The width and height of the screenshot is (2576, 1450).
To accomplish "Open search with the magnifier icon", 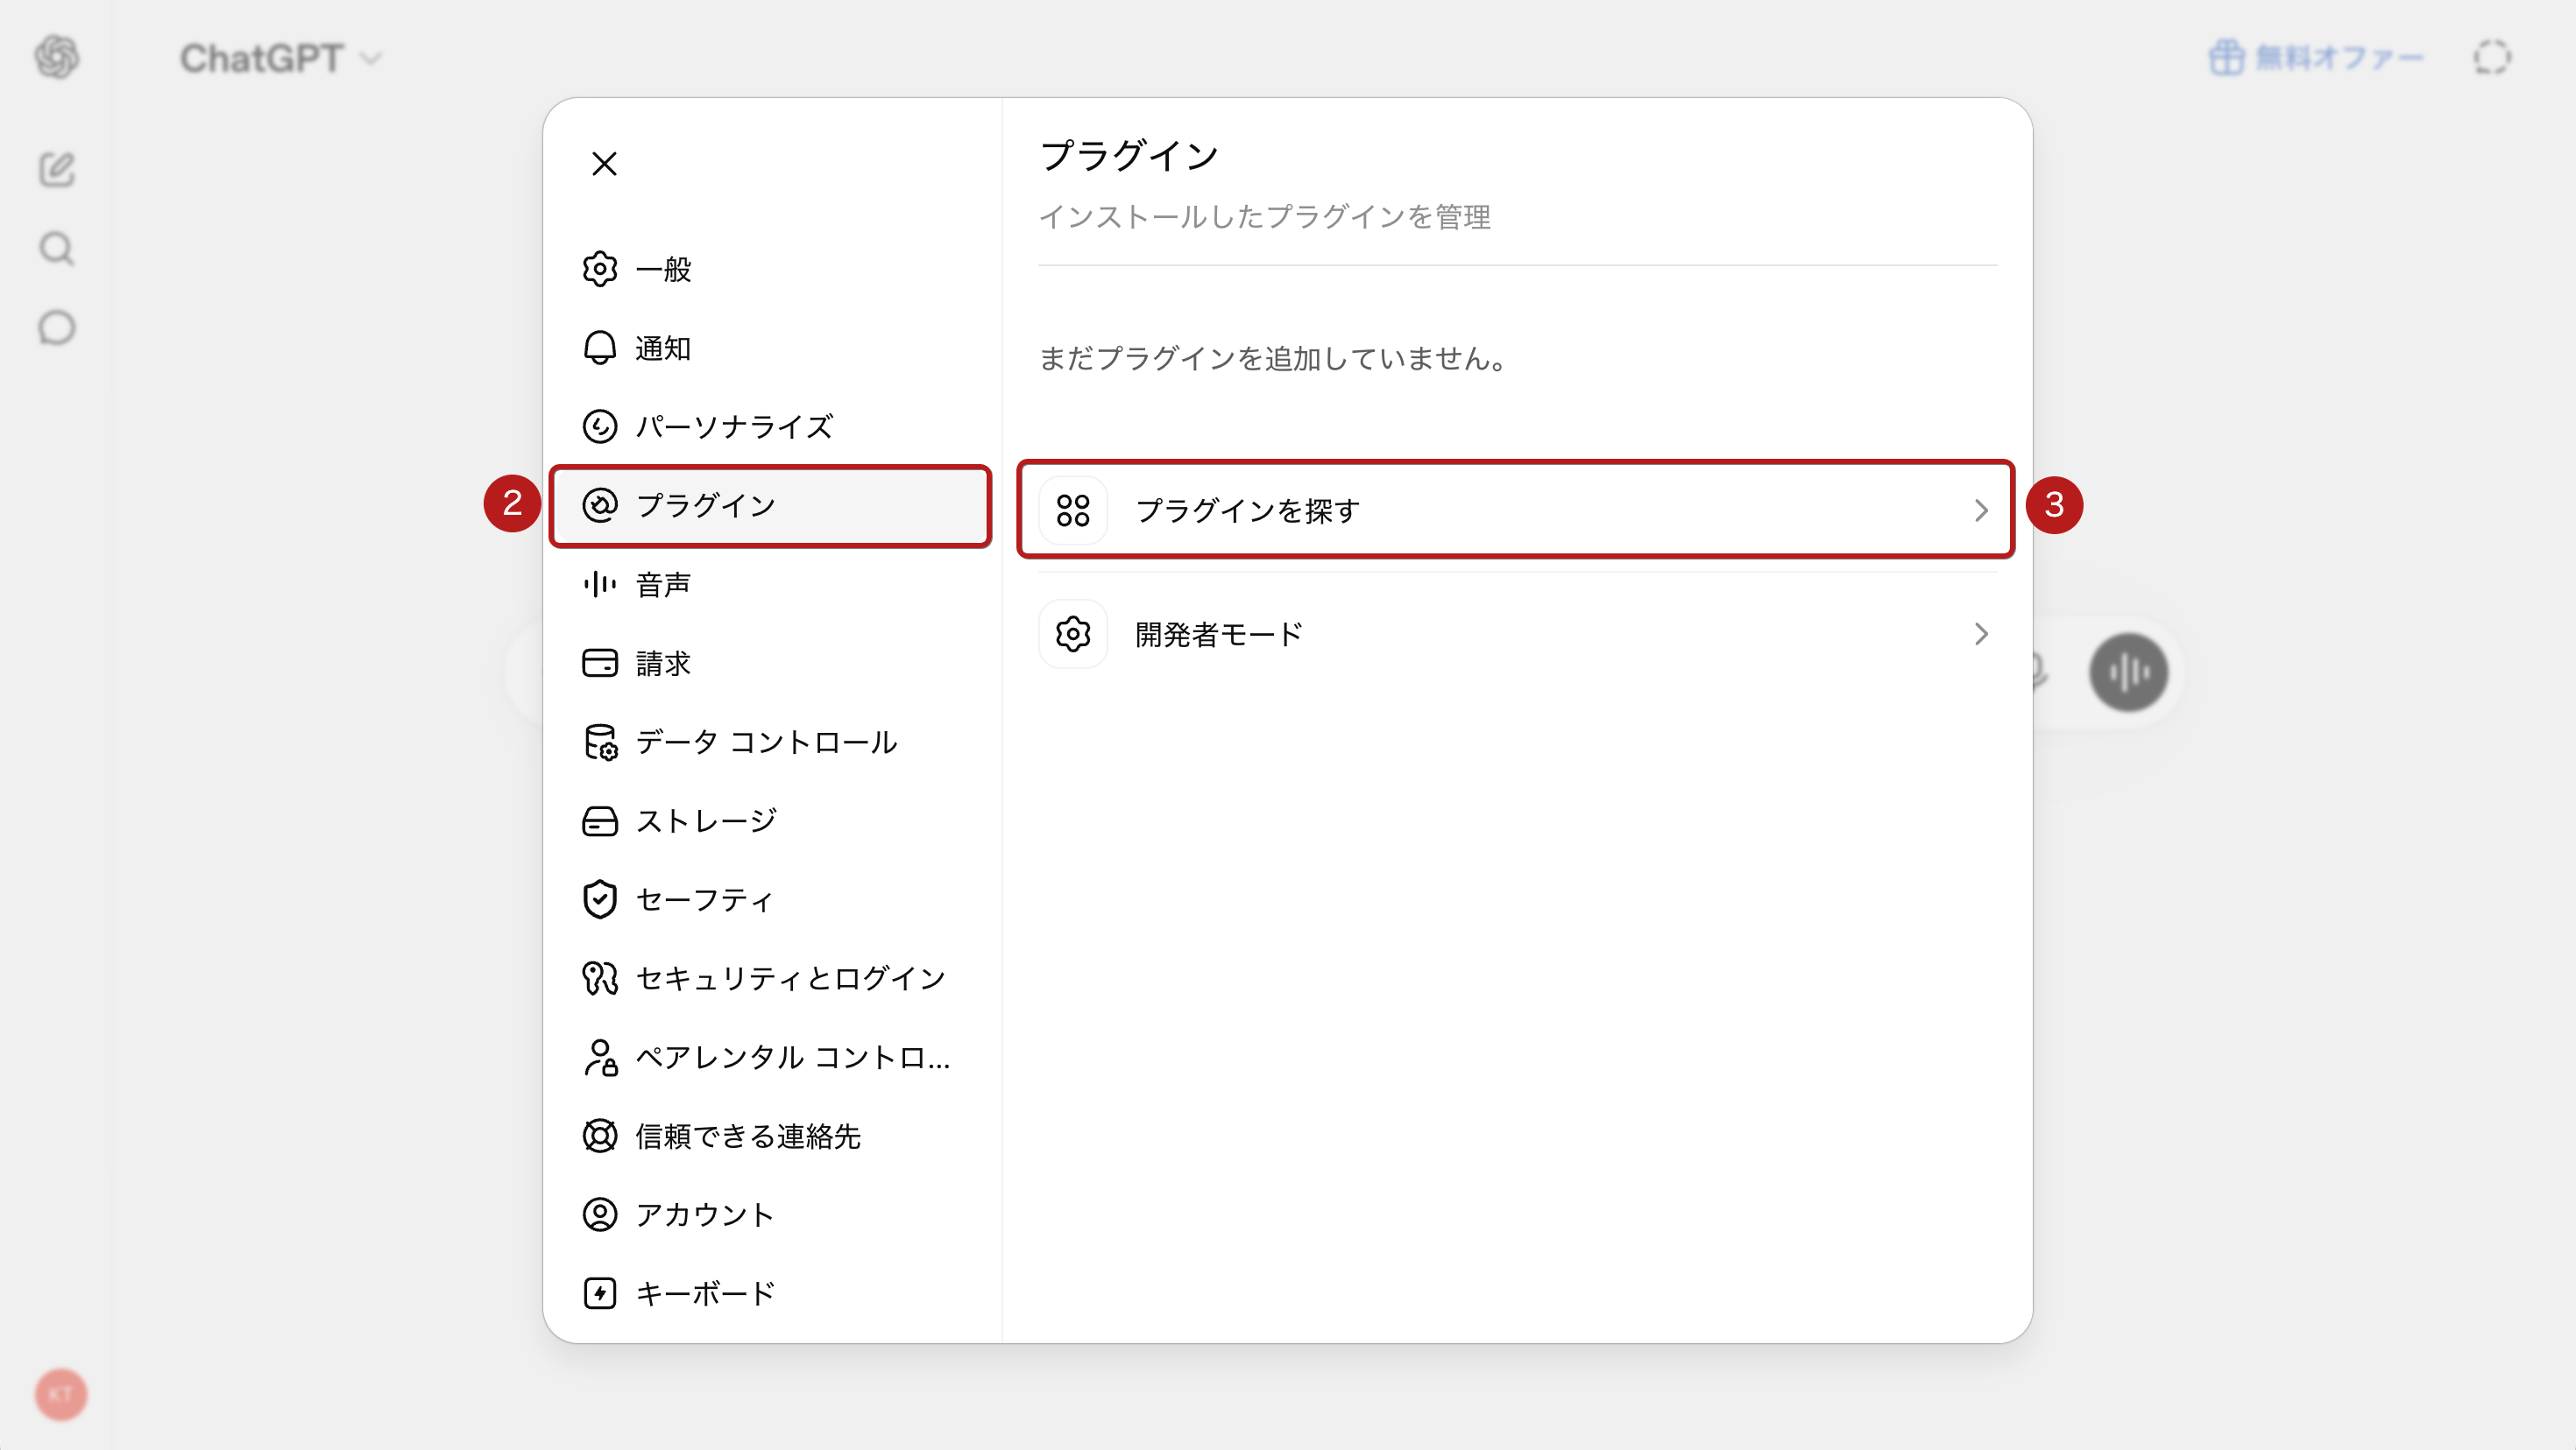I will coord(57,249).
